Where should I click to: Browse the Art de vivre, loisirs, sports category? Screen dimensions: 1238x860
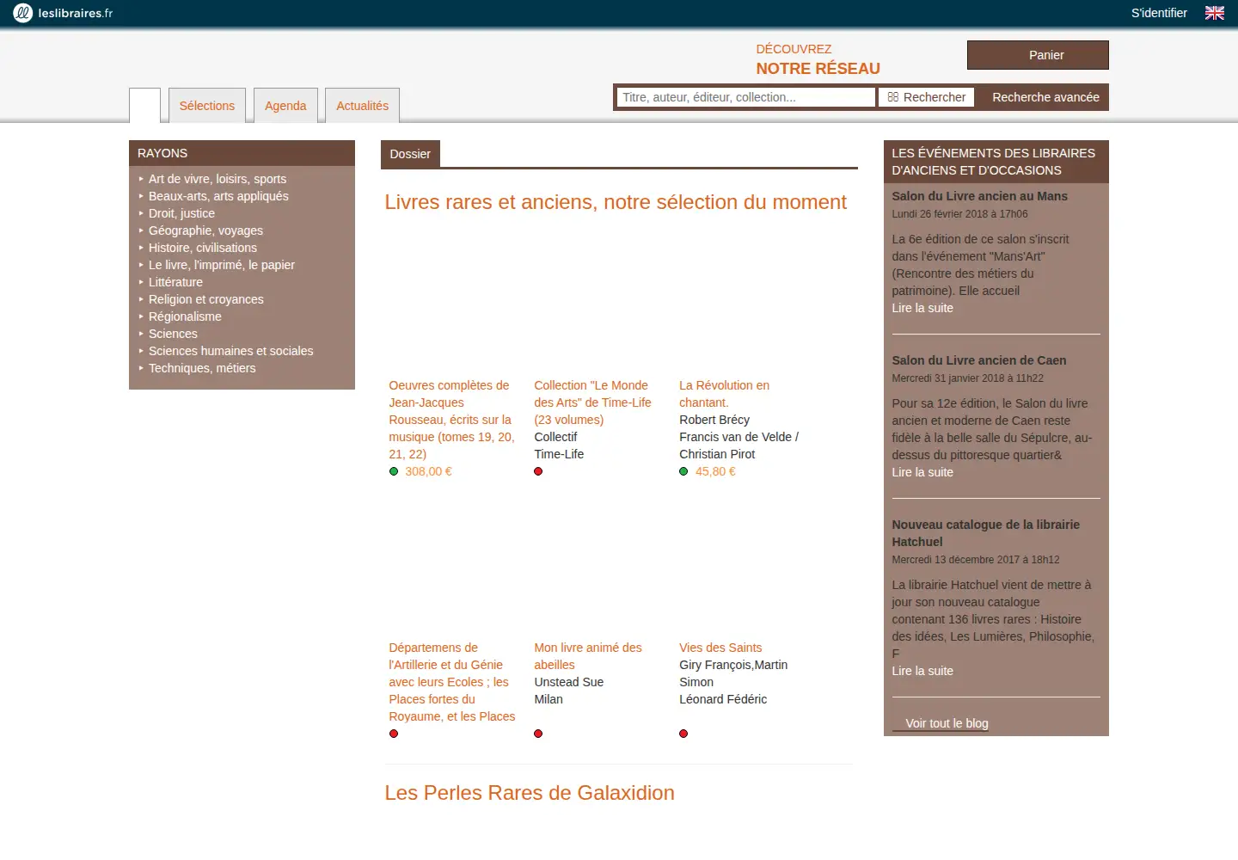coord(218,179)
